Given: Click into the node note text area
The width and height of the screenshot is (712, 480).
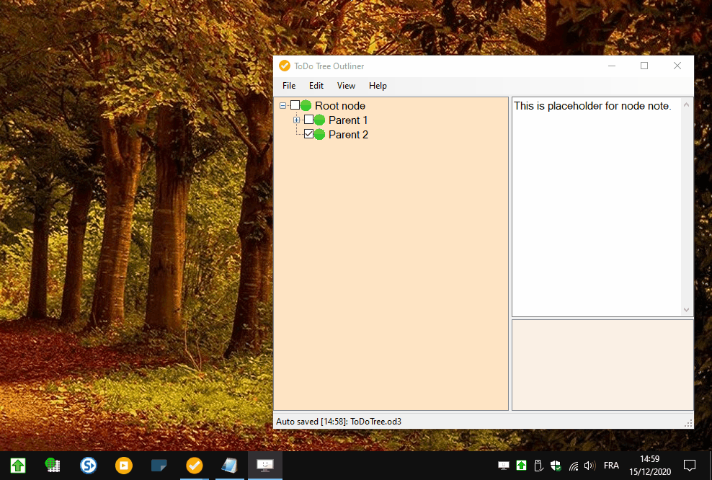Looking at the screenshot, I should point(596,207).
